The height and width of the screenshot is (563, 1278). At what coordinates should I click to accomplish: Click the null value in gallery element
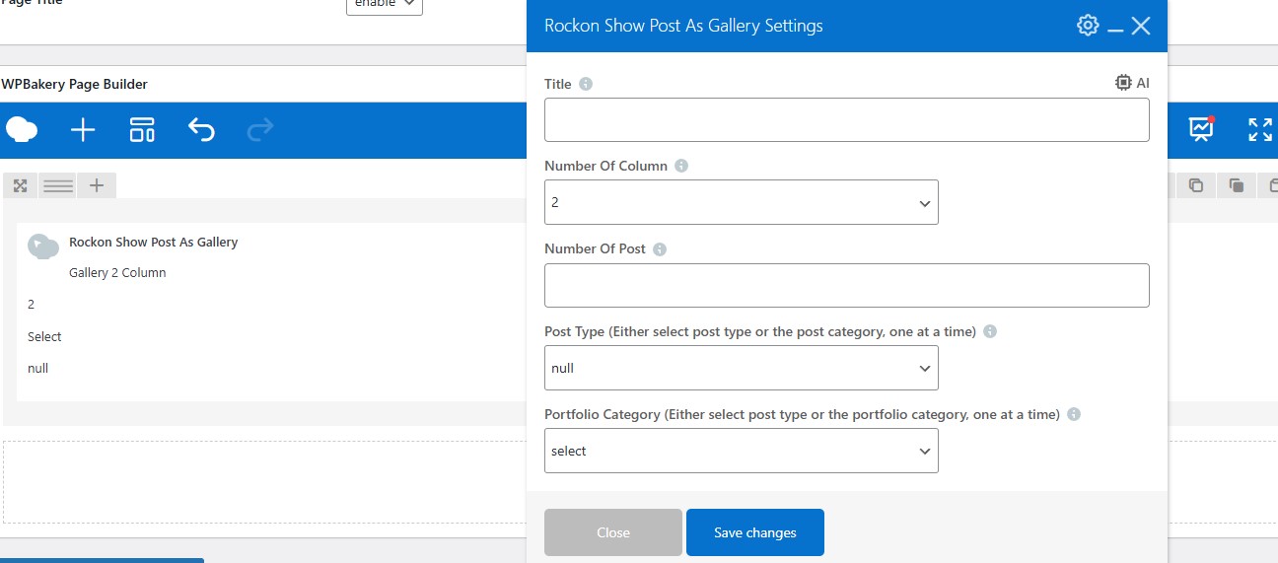37,368
